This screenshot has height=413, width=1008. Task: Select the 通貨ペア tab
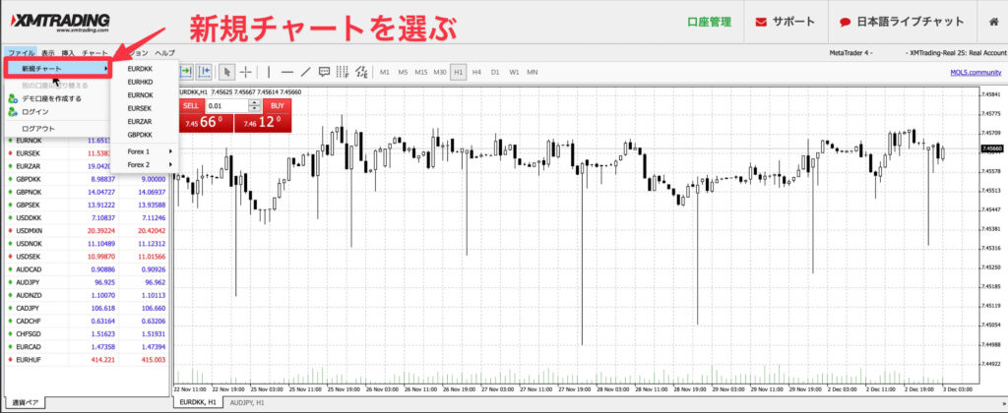point(25,403)
